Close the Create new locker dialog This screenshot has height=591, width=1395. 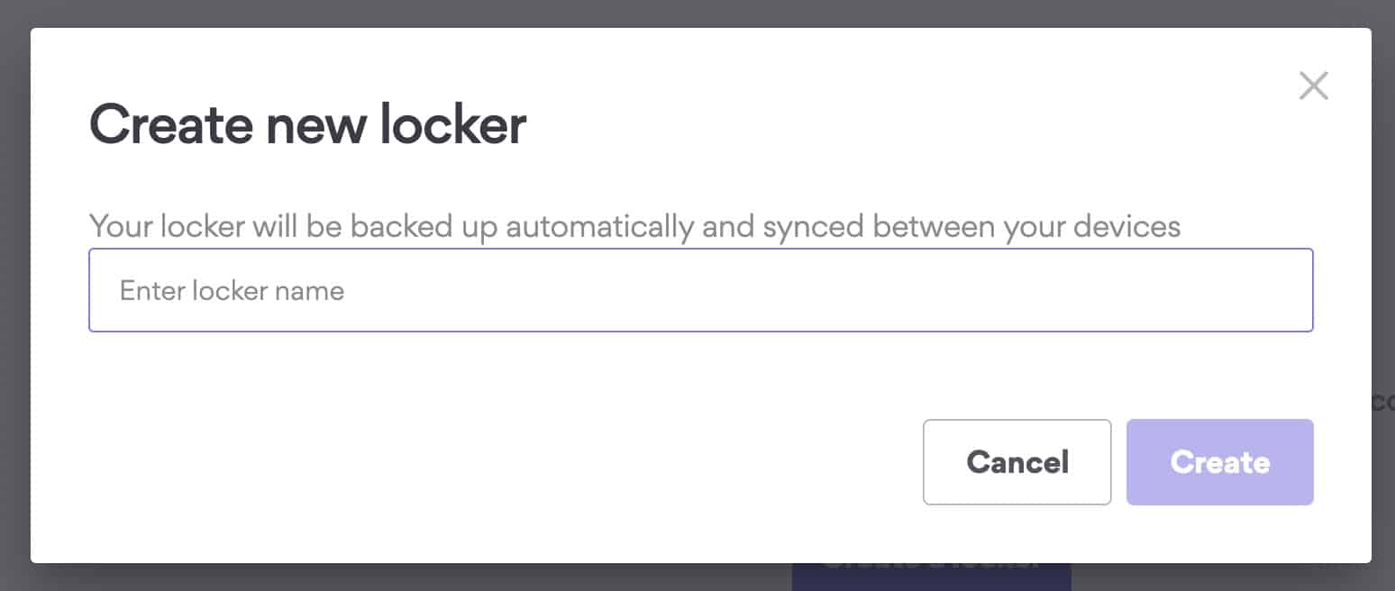click(1313, 86)
